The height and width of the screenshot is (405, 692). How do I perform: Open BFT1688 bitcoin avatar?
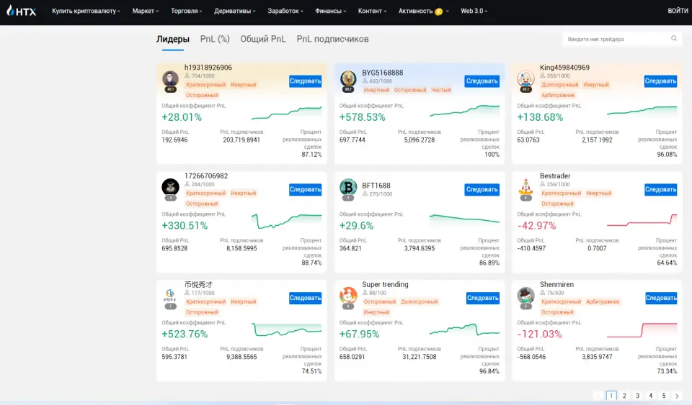pyautogui.click(x=348, y=187)
